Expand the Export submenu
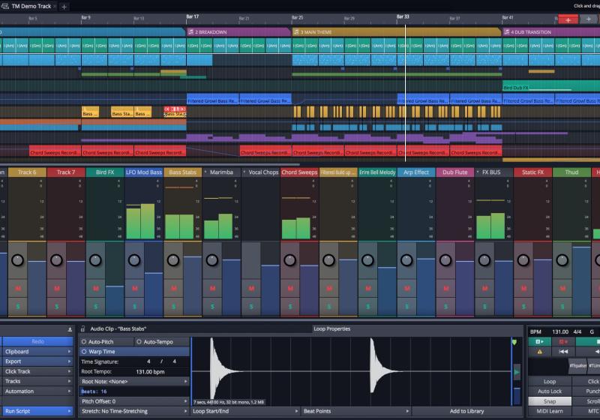The height and width of the screenshot is (420, 600). [x=37, y=361]
